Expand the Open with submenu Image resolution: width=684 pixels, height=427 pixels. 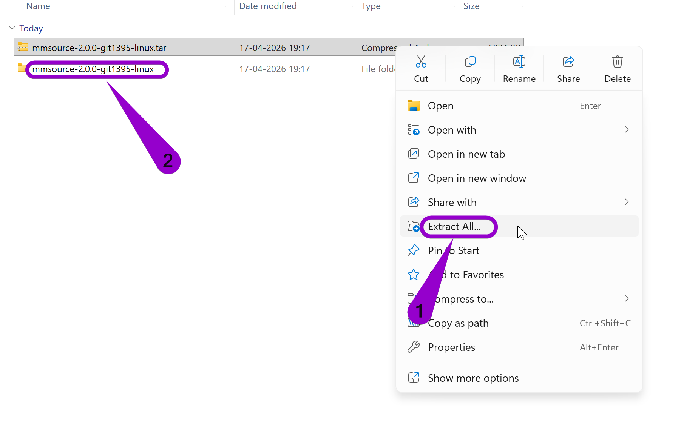(x=626, y=129)
